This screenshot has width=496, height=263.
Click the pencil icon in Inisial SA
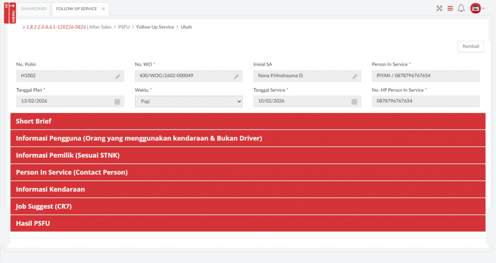[355, 76]
